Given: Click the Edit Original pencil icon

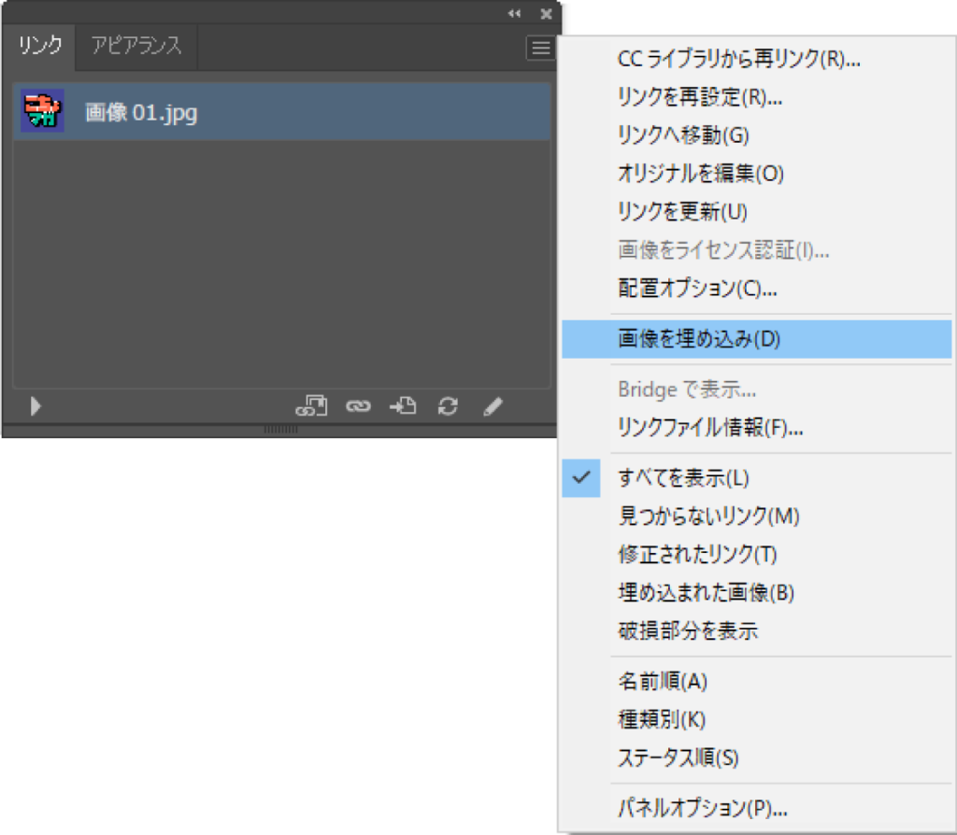Looking at the screenshot, I should (493, 406).
